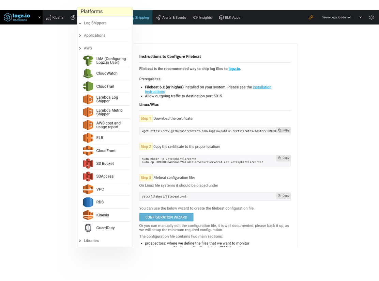The width and height of the screenshot is (379, 281).
Task: Open the Alerts & Events tab
Action: tap(171, 17)
